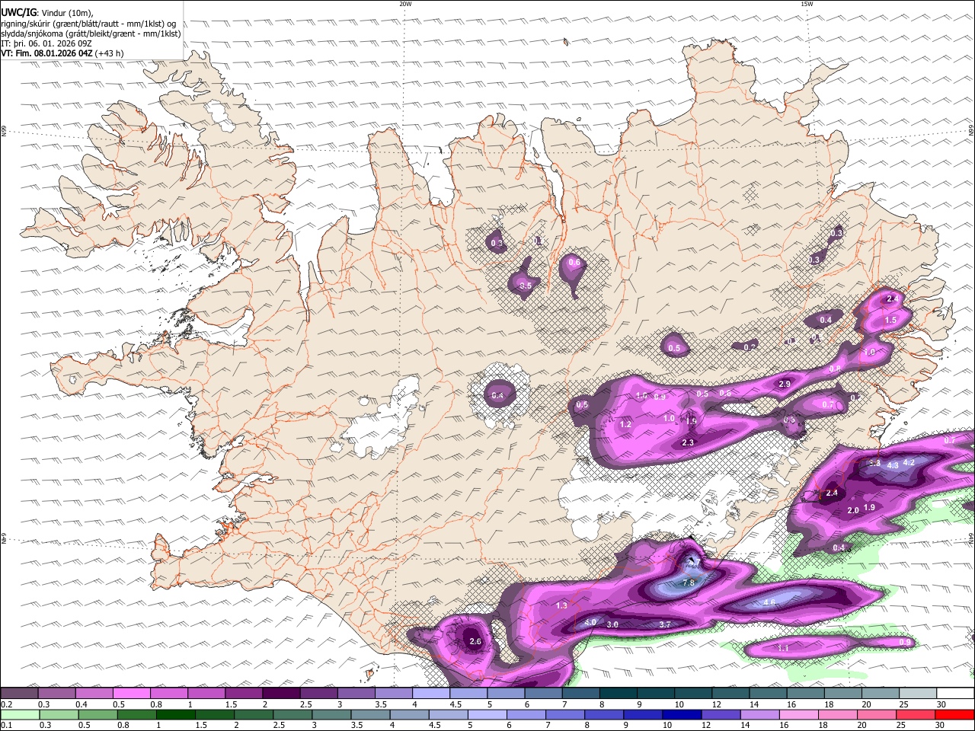The image size is (975, 731).
Task: Select bottom-row legend swatch between 3 and 3.5
Action: (332, 715)
